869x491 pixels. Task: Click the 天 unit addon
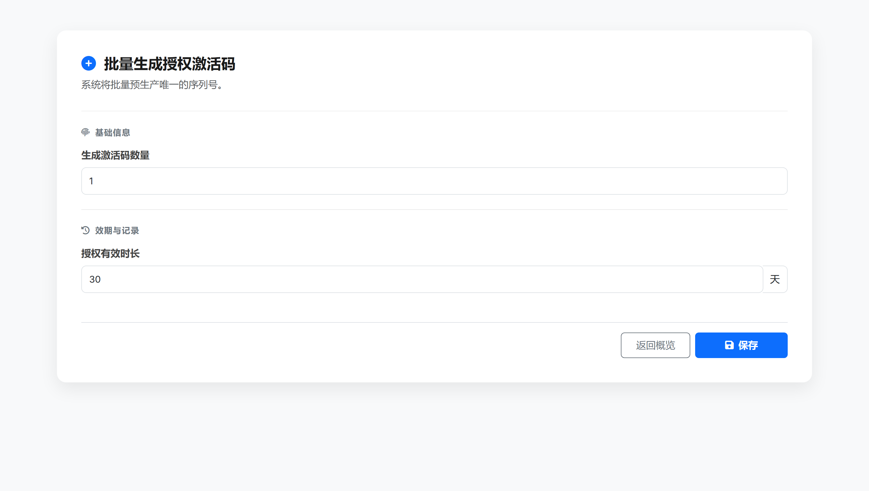point(775,279)
